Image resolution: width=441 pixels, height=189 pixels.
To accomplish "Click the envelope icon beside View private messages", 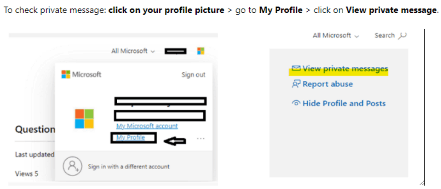I will 296,68.
